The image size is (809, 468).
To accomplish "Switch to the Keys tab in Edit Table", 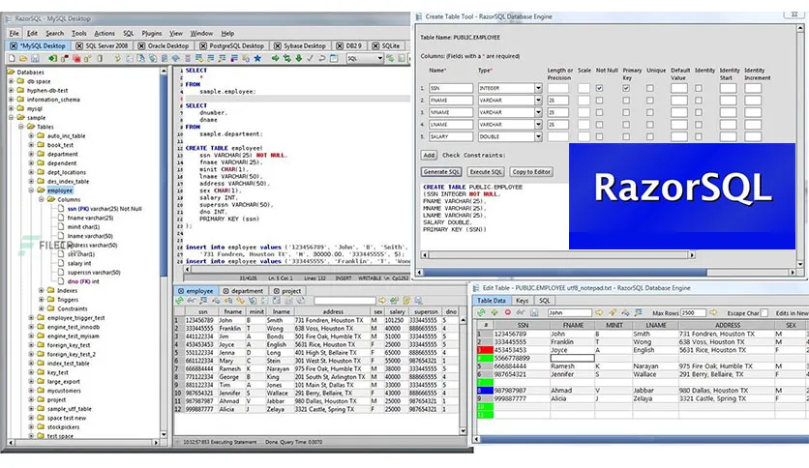I will coord(523,301).
